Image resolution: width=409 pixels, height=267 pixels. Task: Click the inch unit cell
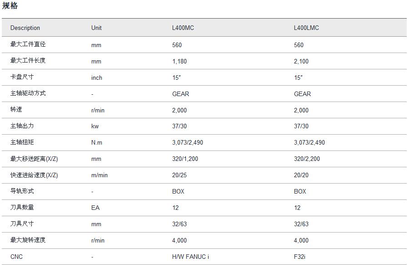point(97,78)
